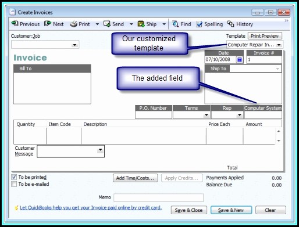This screenshot has height=227, width=299.
Task: Click the Add Time/Costs button
Action: tap(135, 178)
